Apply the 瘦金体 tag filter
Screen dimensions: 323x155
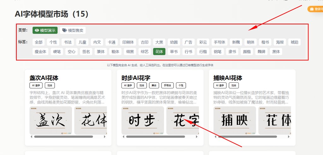click(40, 51)
